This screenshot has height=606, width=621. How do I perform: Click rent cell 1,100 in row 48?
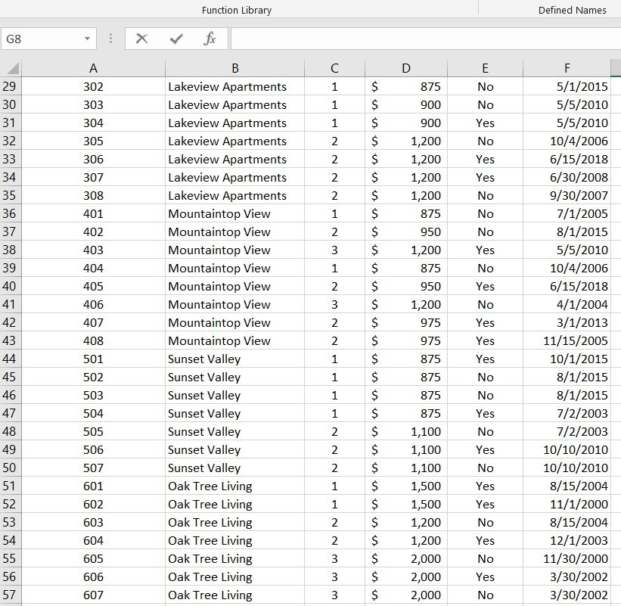click(406, 431)
